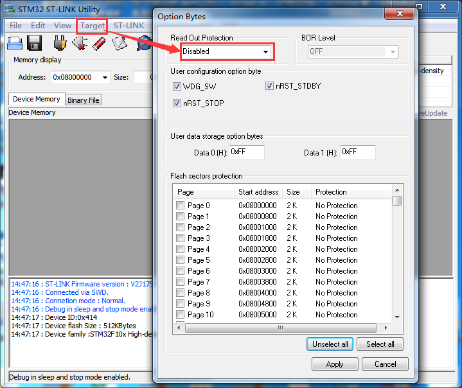The height and width of the screenshot is (388, 462).
Task: Click the sector list scroll down arrow
Action: [397, 317]
